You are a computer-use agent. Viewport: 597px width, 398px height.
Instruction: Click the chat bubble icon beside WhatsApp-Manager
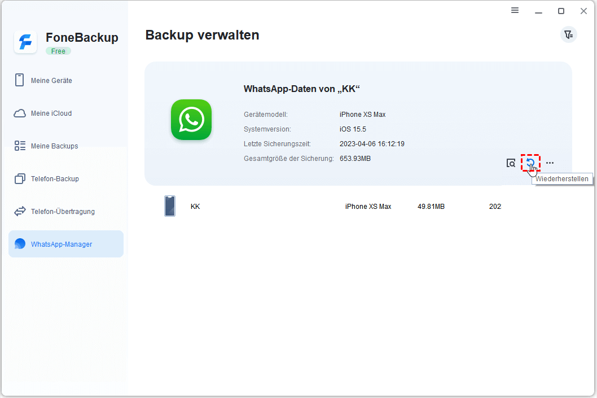[20, 244]
